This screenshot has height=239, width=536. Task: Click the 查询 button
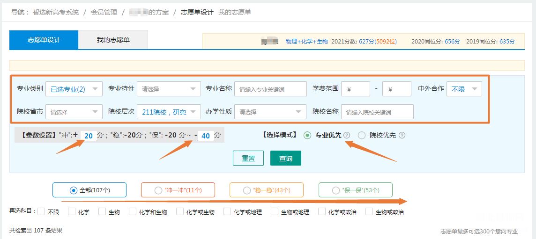[285, 158]
